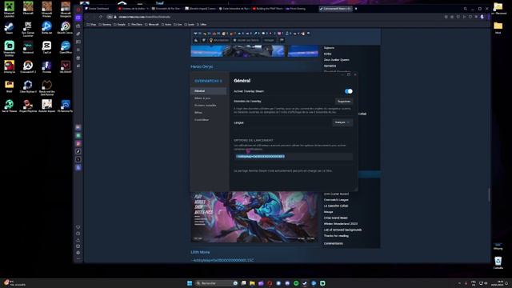Image resolution: width=512 pixels, height=288 pixels.
Task: Click the Récompenser button on guide
Action: [218, 40]
